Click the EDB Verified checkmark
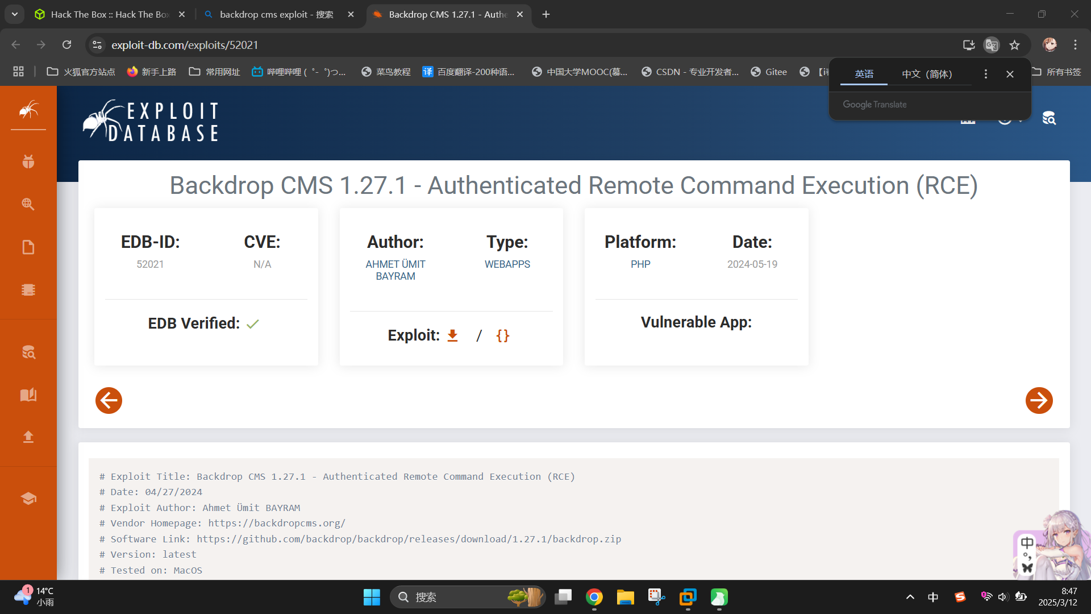The height and width of the screenshot is (614, 1091). click(253, 323)
